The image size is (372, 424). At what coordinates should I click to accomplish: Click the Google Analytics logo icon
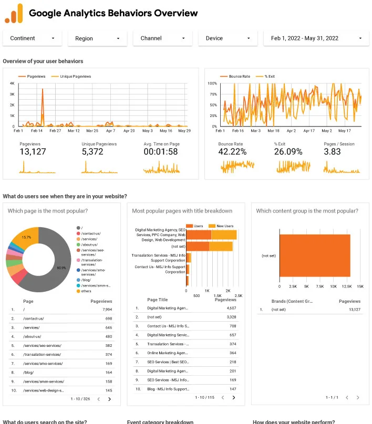(x=14, y=14)
